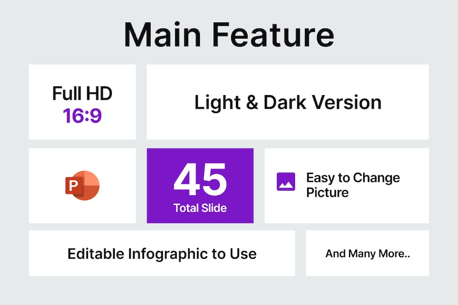Click the word Picture beside the image icon
This screenshot has height=305, width=458.
327,193
